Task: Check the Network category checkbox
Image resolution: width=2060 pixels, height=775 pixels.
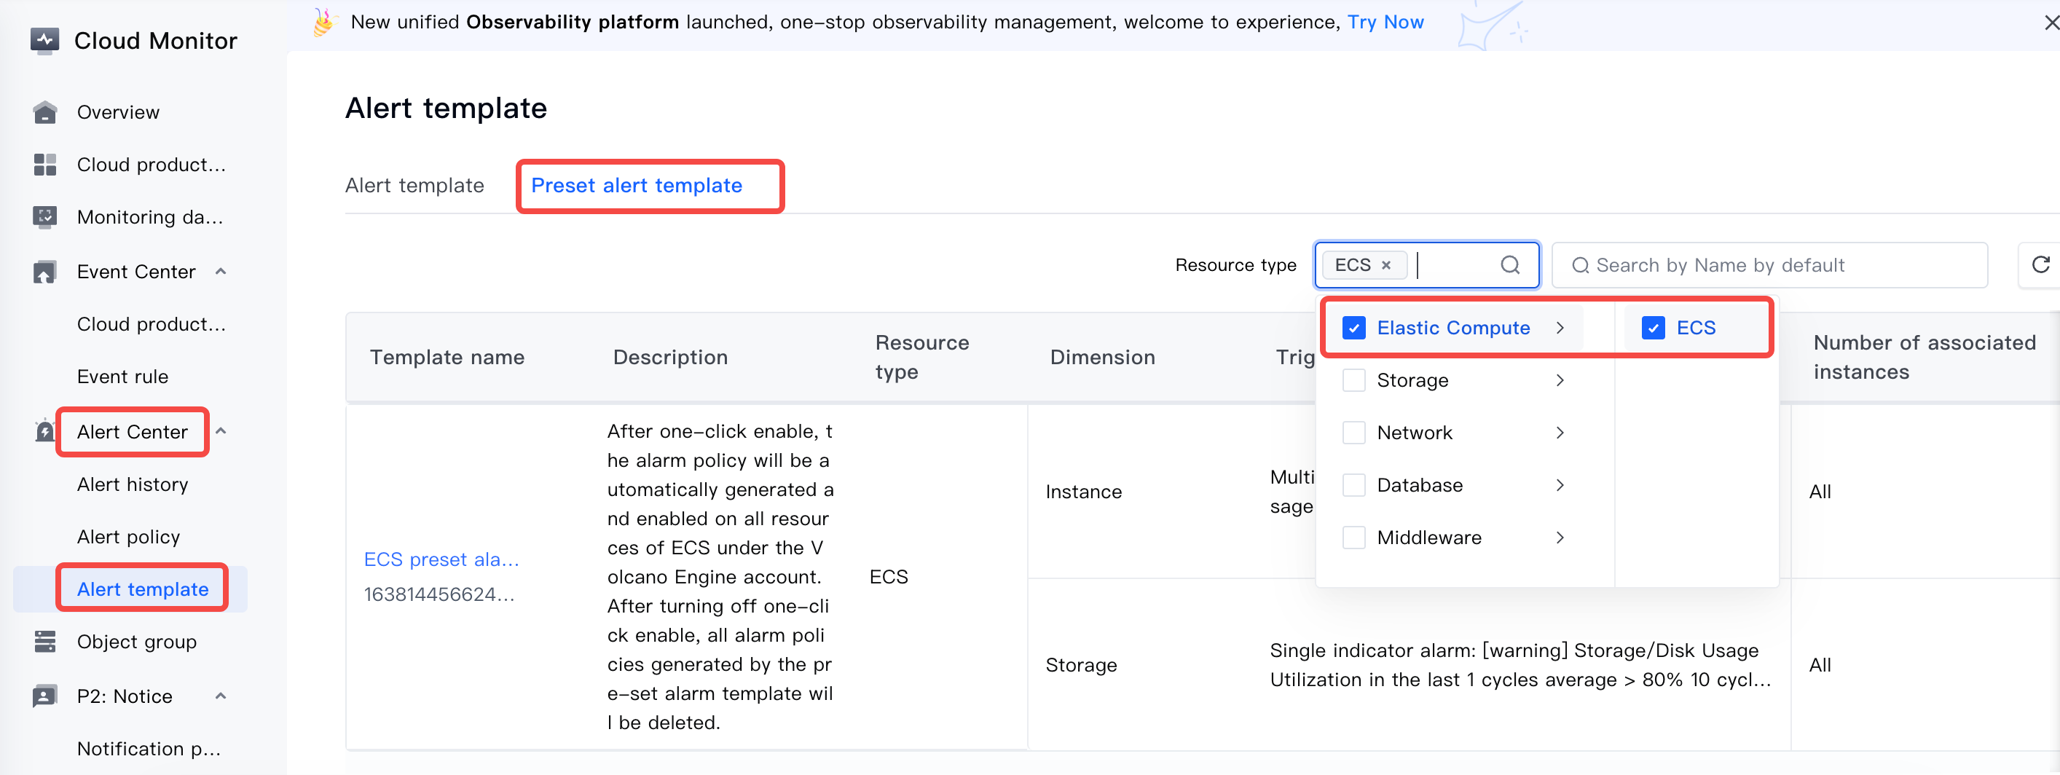Action: click(x=1353, y=433)
